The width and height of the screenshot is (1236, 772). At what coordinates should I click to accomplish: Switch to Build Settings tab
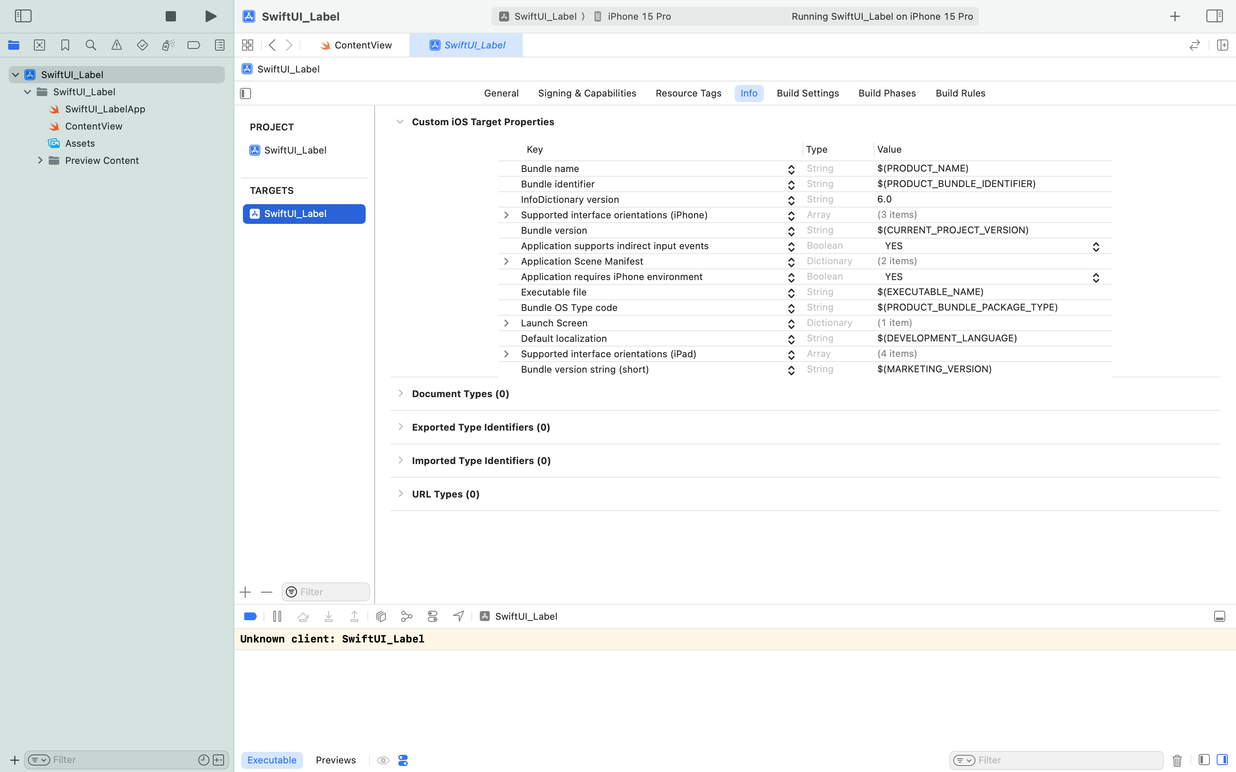(808, 93)
